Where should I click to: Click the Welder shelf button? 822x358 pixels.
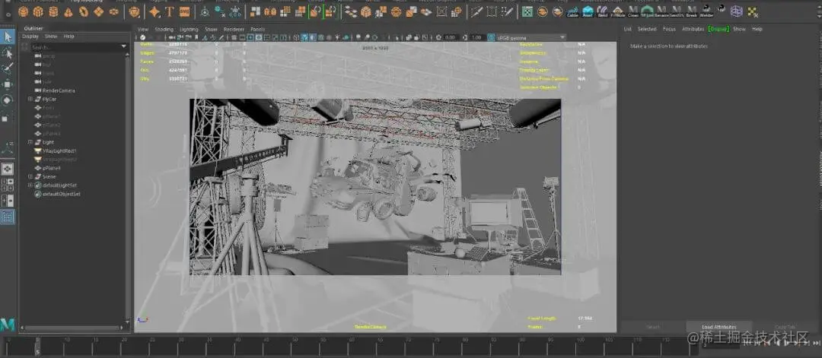coord(706,11)
